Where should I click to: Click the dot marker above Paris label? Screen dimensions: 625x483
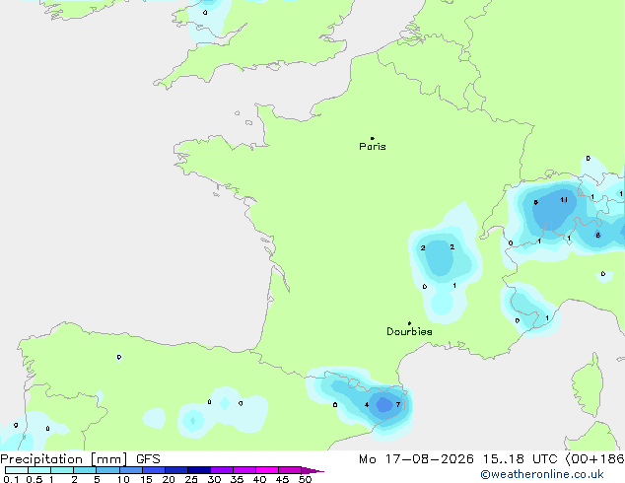click(373, 138)
